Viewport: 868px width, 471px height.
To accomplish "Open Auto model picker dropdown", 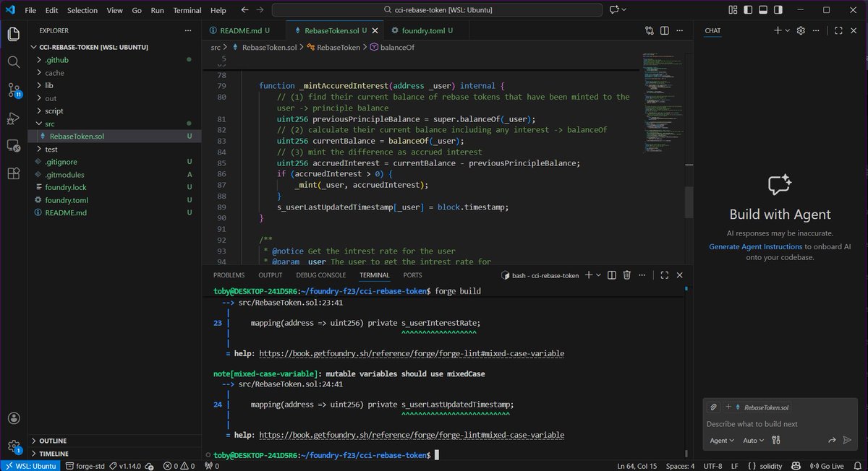I will pyautogui.click(x=752, y=440).
